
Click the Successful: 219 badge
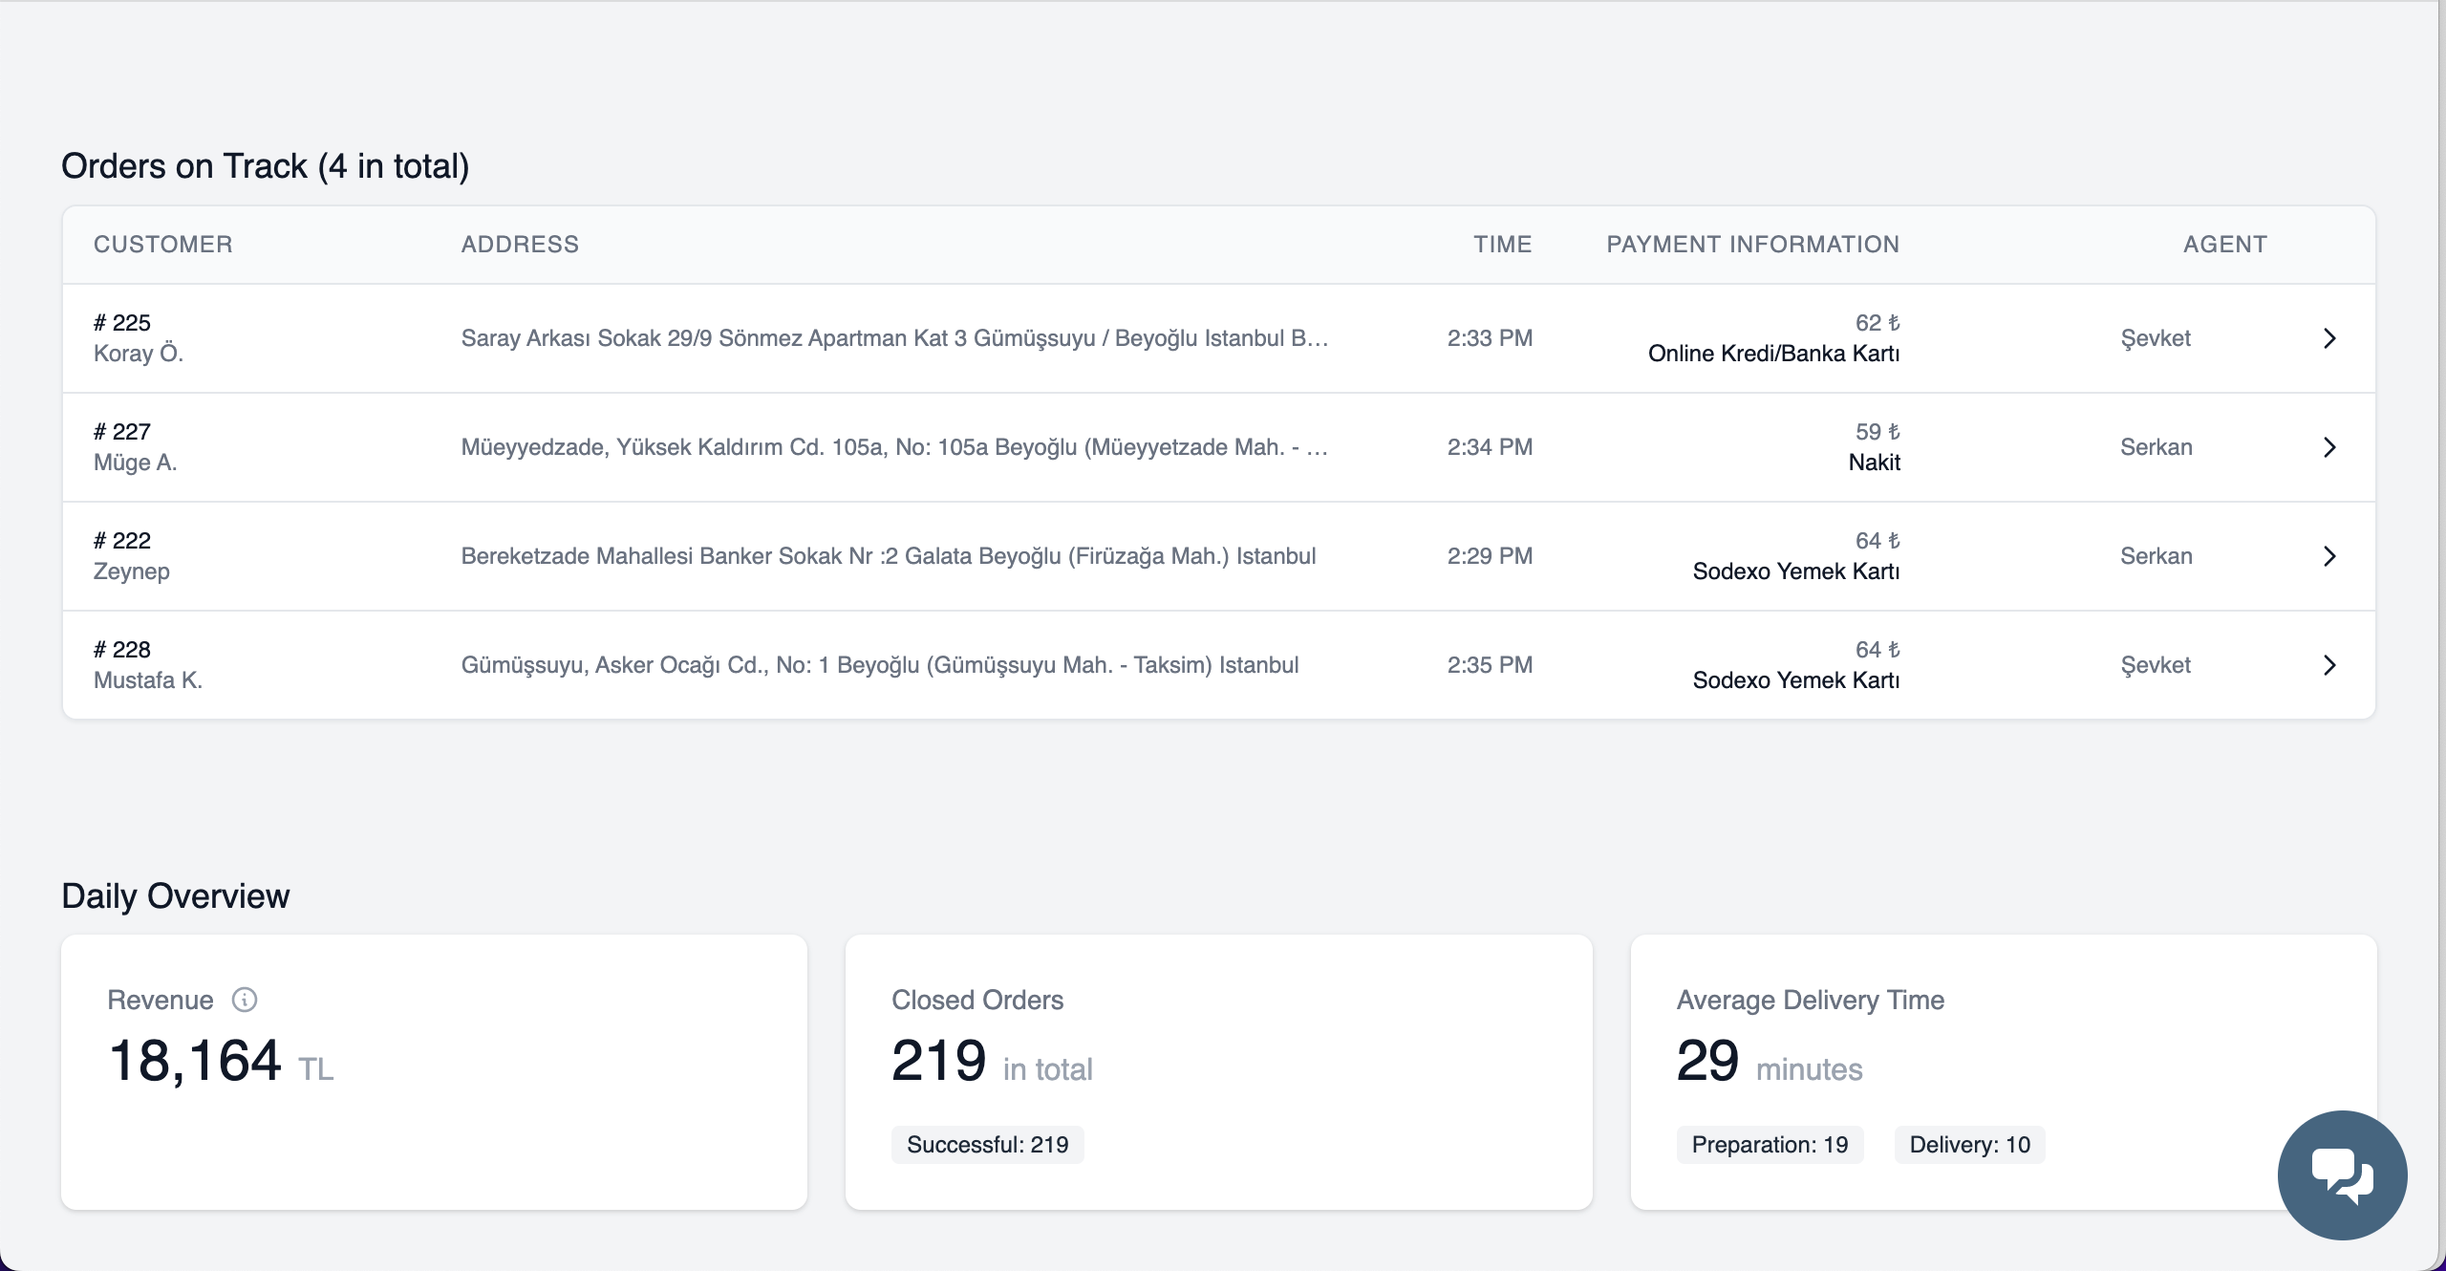pyautogui.click(x=987, y=1143)
